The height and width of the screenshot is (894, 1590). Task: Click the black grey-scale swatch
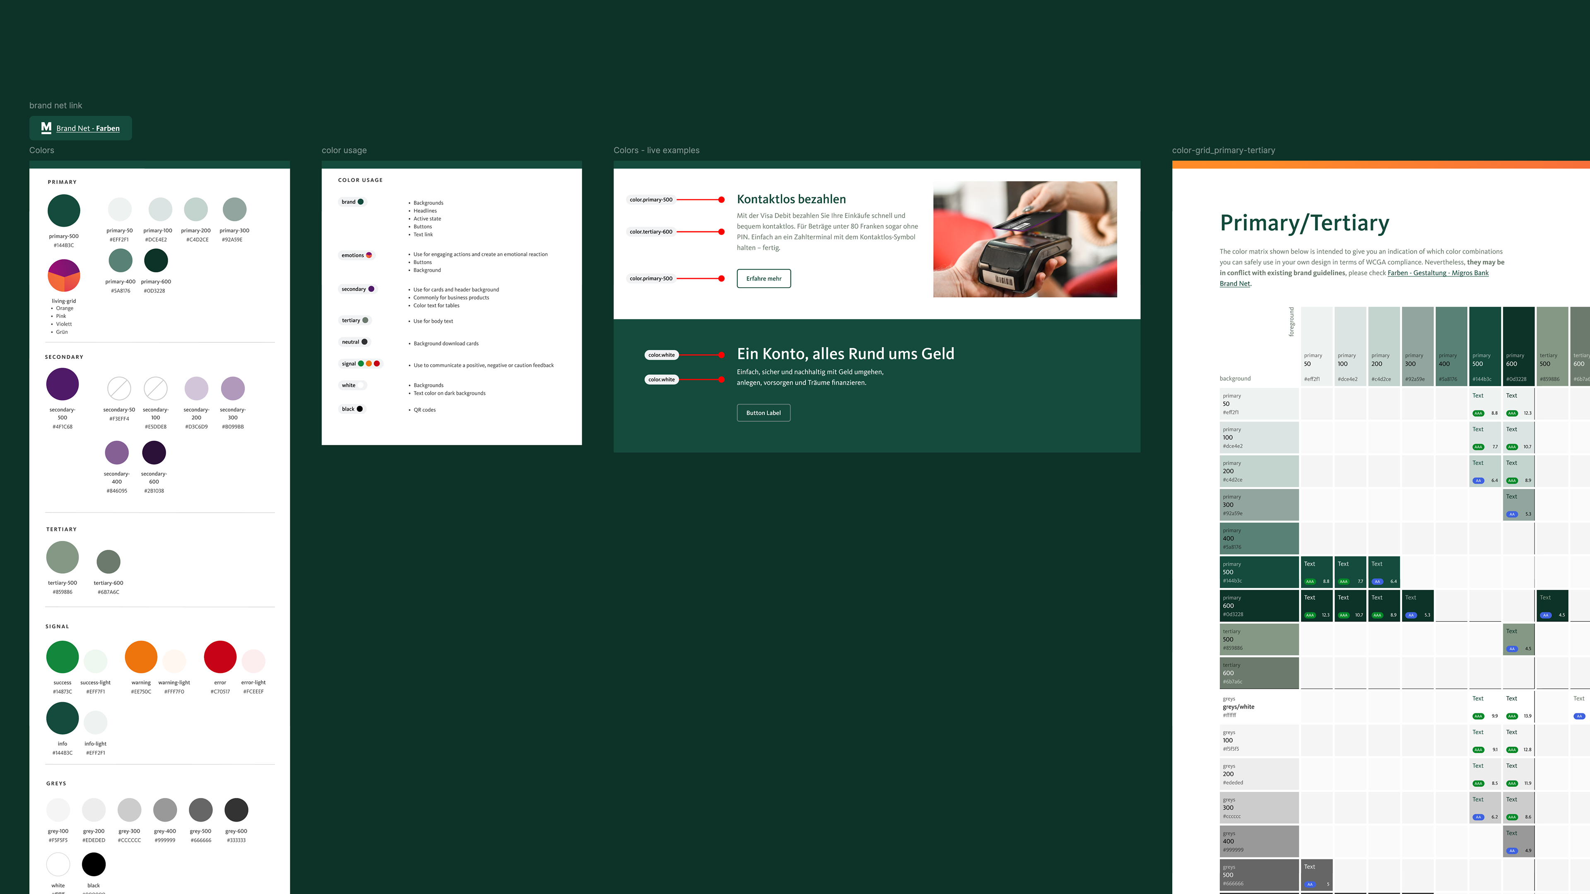[x=94, y=864]
